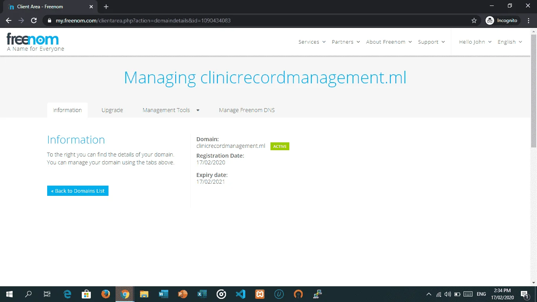537x302 pixels.
Task: Close the Client Area - Freenom tab
Action: 91,7
